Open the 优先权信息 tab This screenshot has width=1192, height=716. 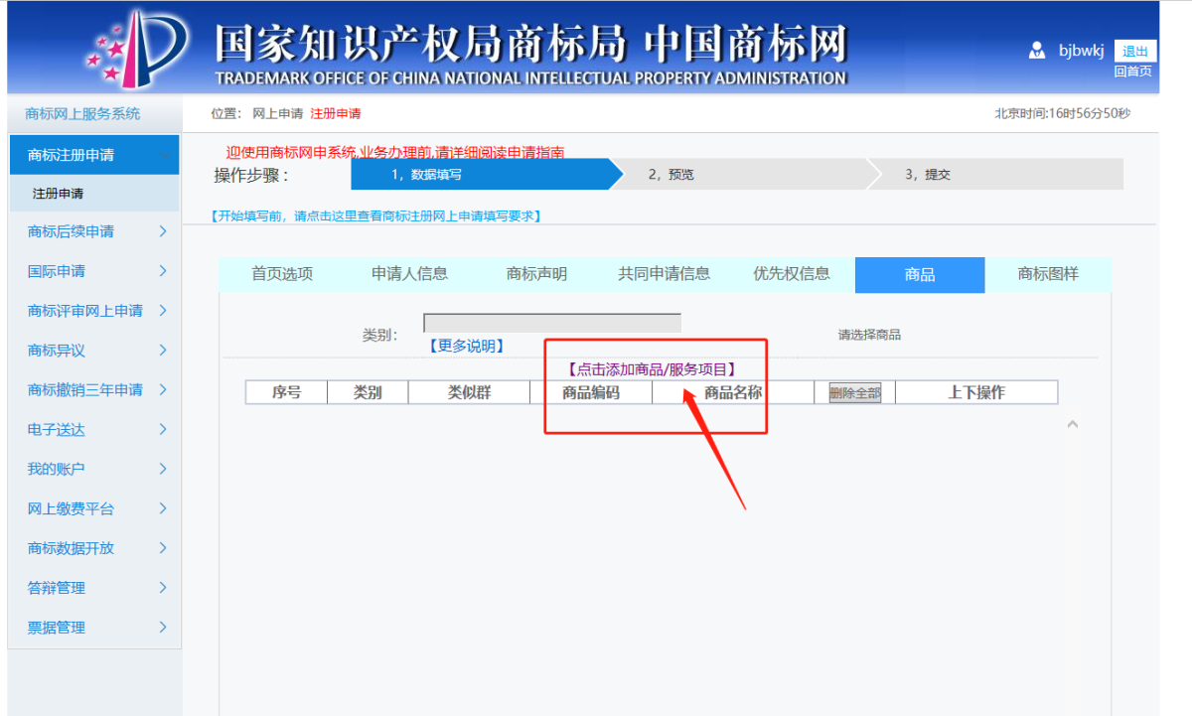point(791,274)
